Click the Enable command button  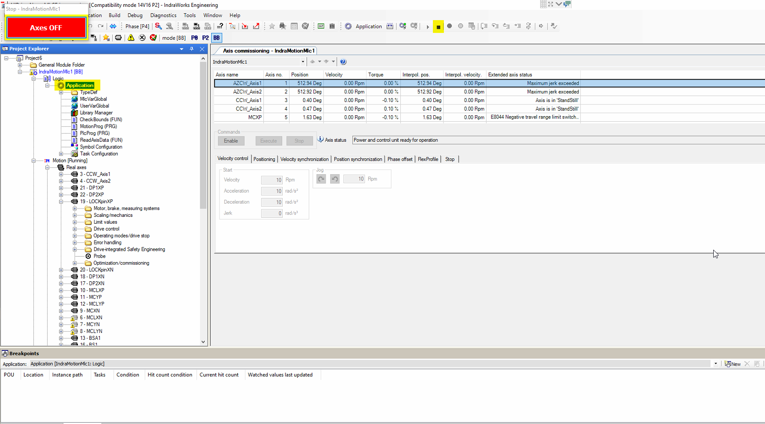click(231, 141)
